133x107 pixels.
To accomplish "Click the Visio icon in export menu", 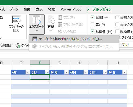I will click(x=35, y=46).
